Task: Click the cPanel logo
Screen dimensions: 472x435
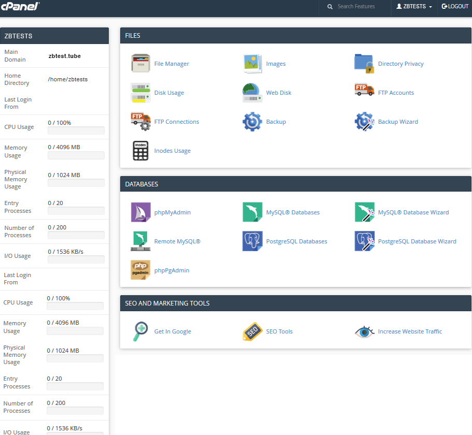Action: 20,6
